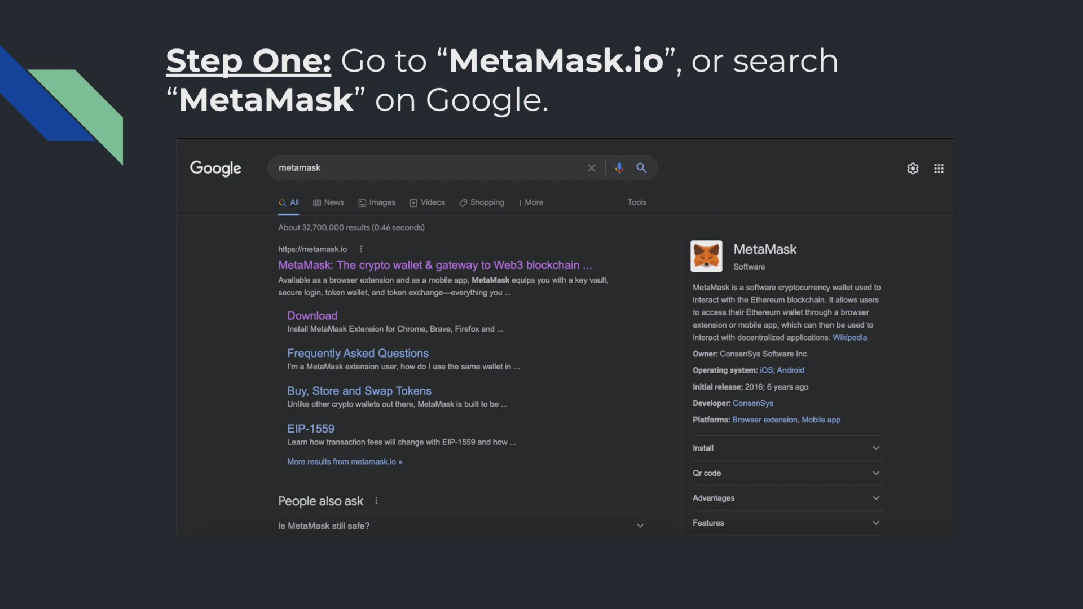Open the More search filters menu

pos(531,202)
